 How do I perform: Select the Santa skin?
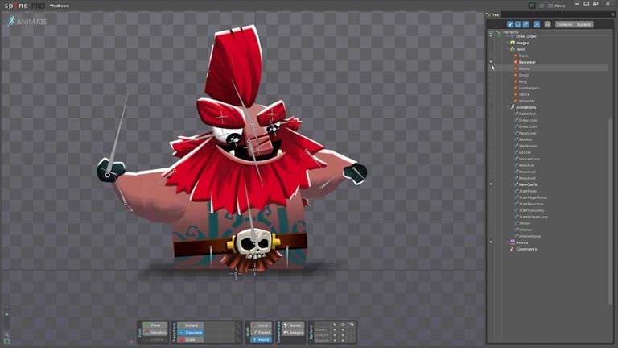pos(524,94)
